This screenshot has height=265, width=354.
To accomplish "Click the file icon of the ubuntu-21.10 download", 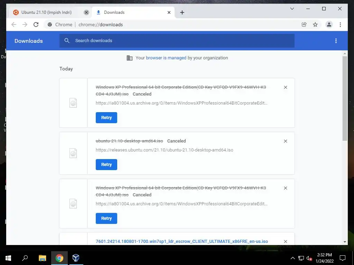I will 73,153.
